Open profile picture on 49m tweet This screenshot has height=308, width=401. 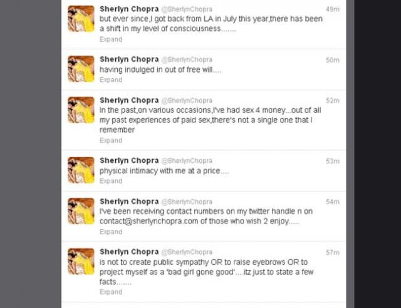[x=81, y=19]
